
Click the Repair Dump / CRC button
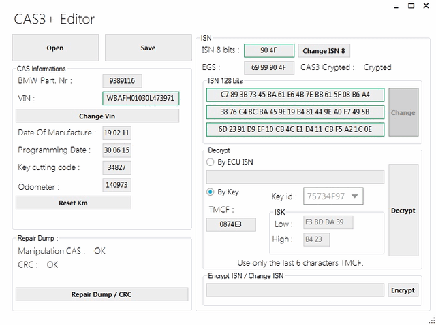click(102, 294)
